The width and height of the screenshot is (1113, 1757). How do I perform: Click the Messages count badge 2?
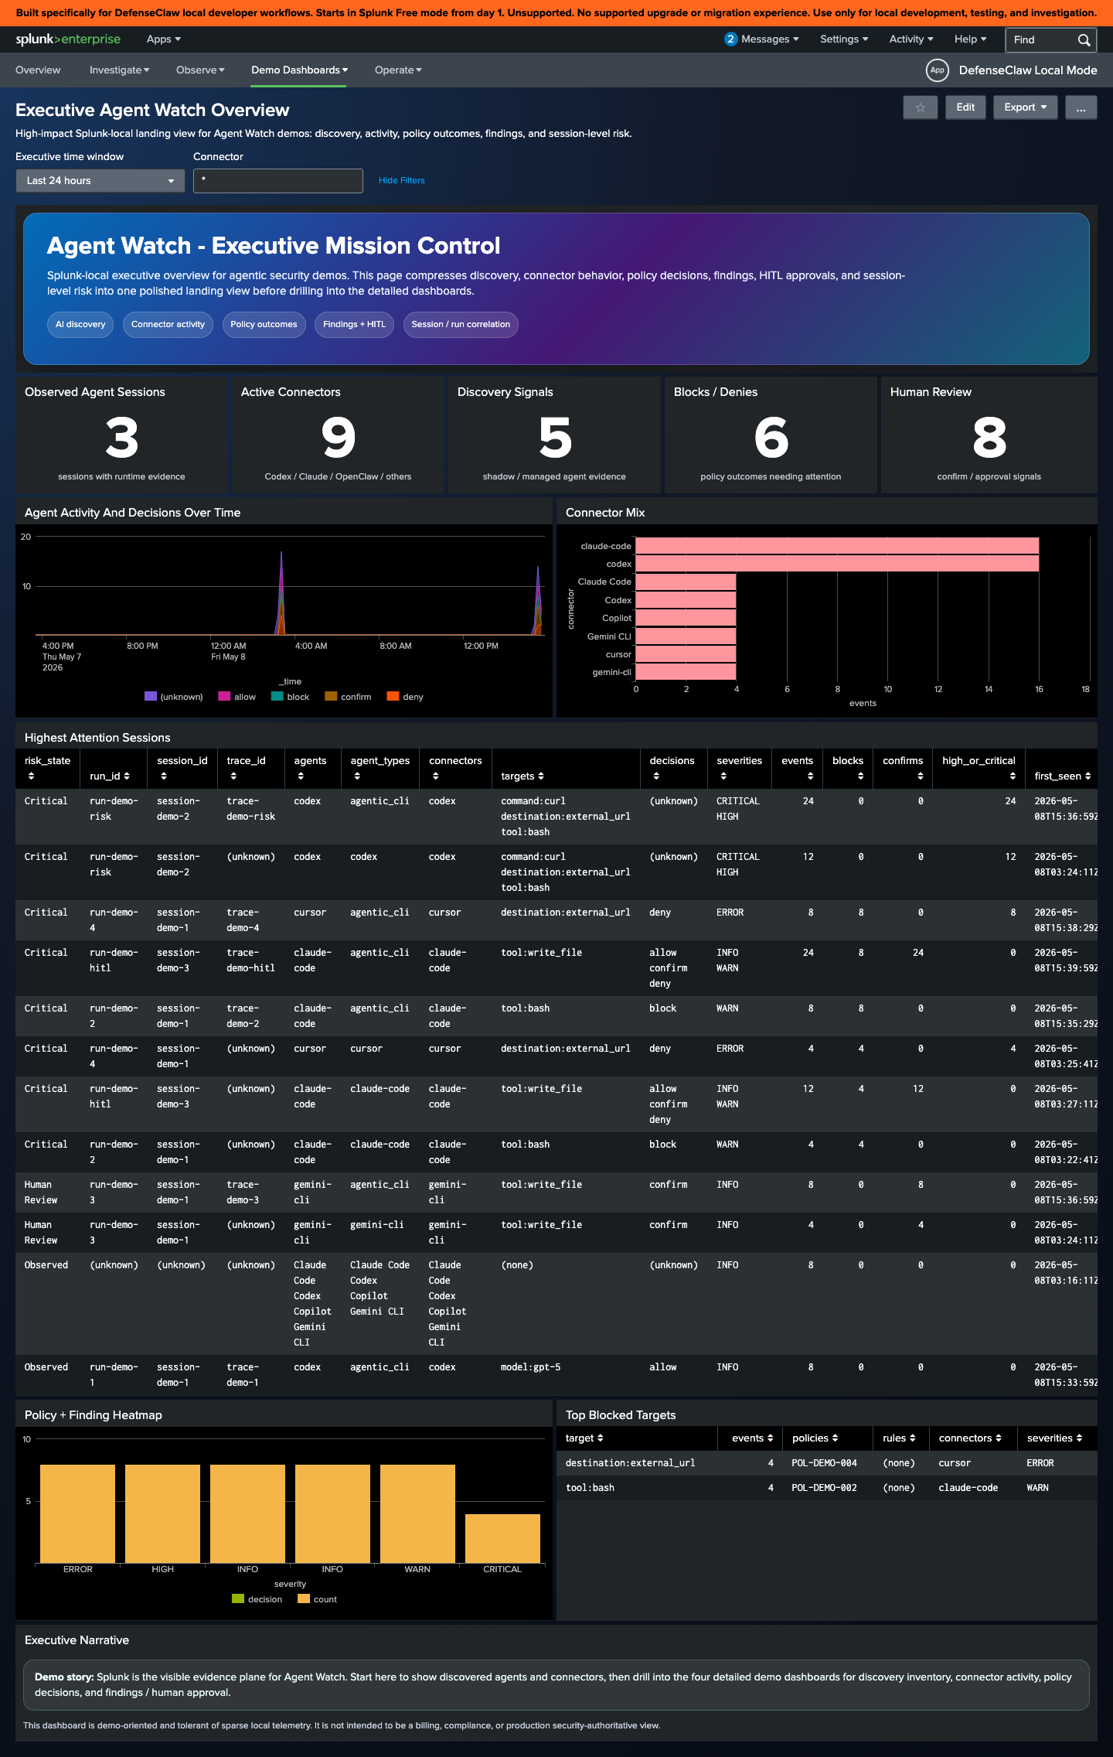click(x=730, y=39)
